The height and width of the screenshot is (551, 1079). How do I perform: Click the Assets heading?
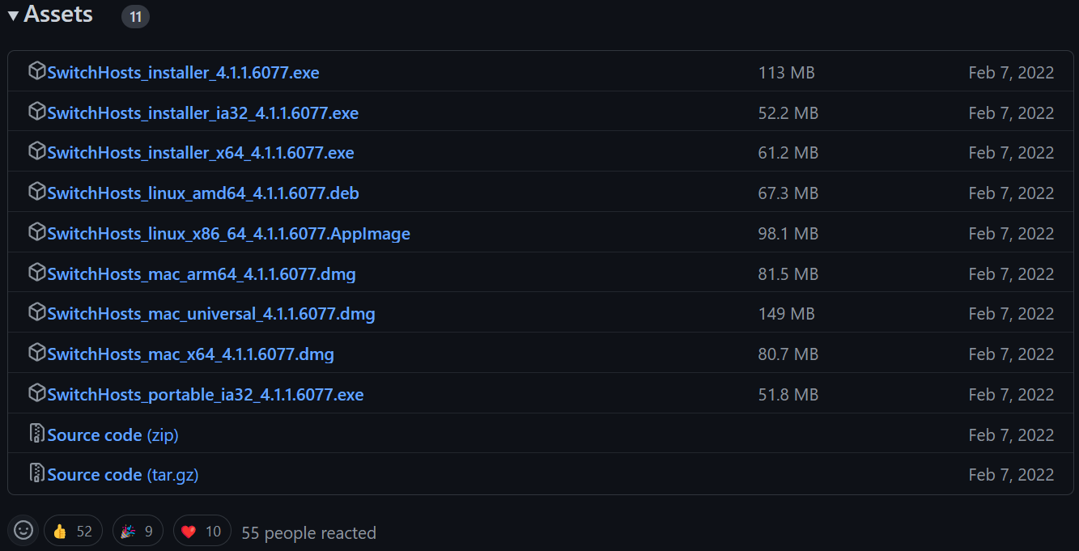pos(58,15)
